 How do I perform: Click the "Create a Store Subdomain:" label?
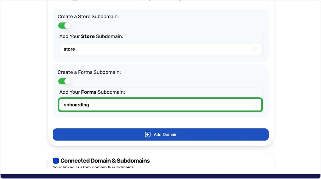click(x=88, y=17)
